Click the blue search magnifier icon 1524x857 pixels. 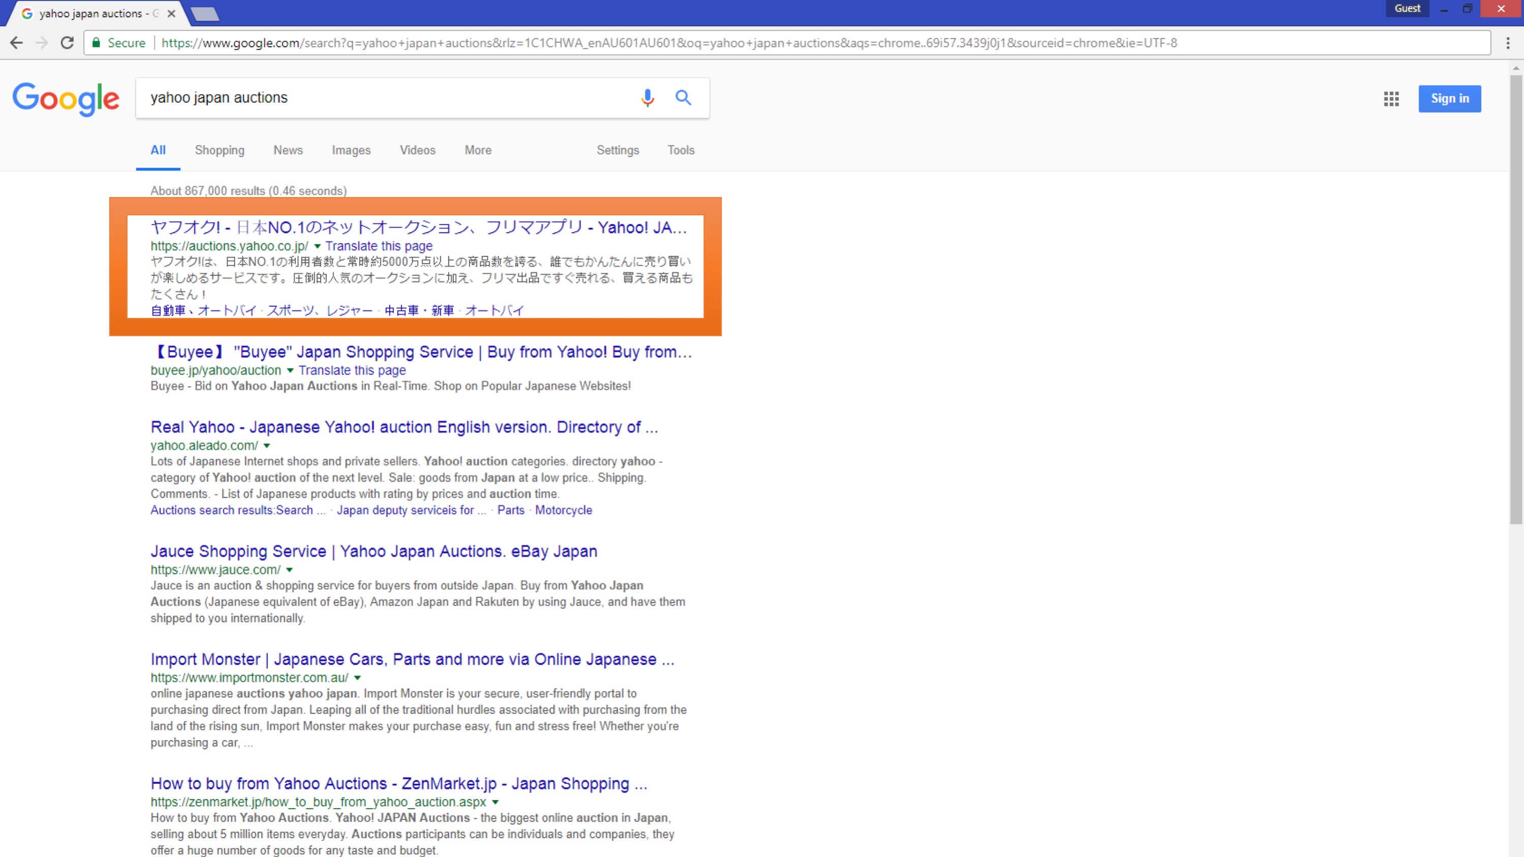coord(683,98)
